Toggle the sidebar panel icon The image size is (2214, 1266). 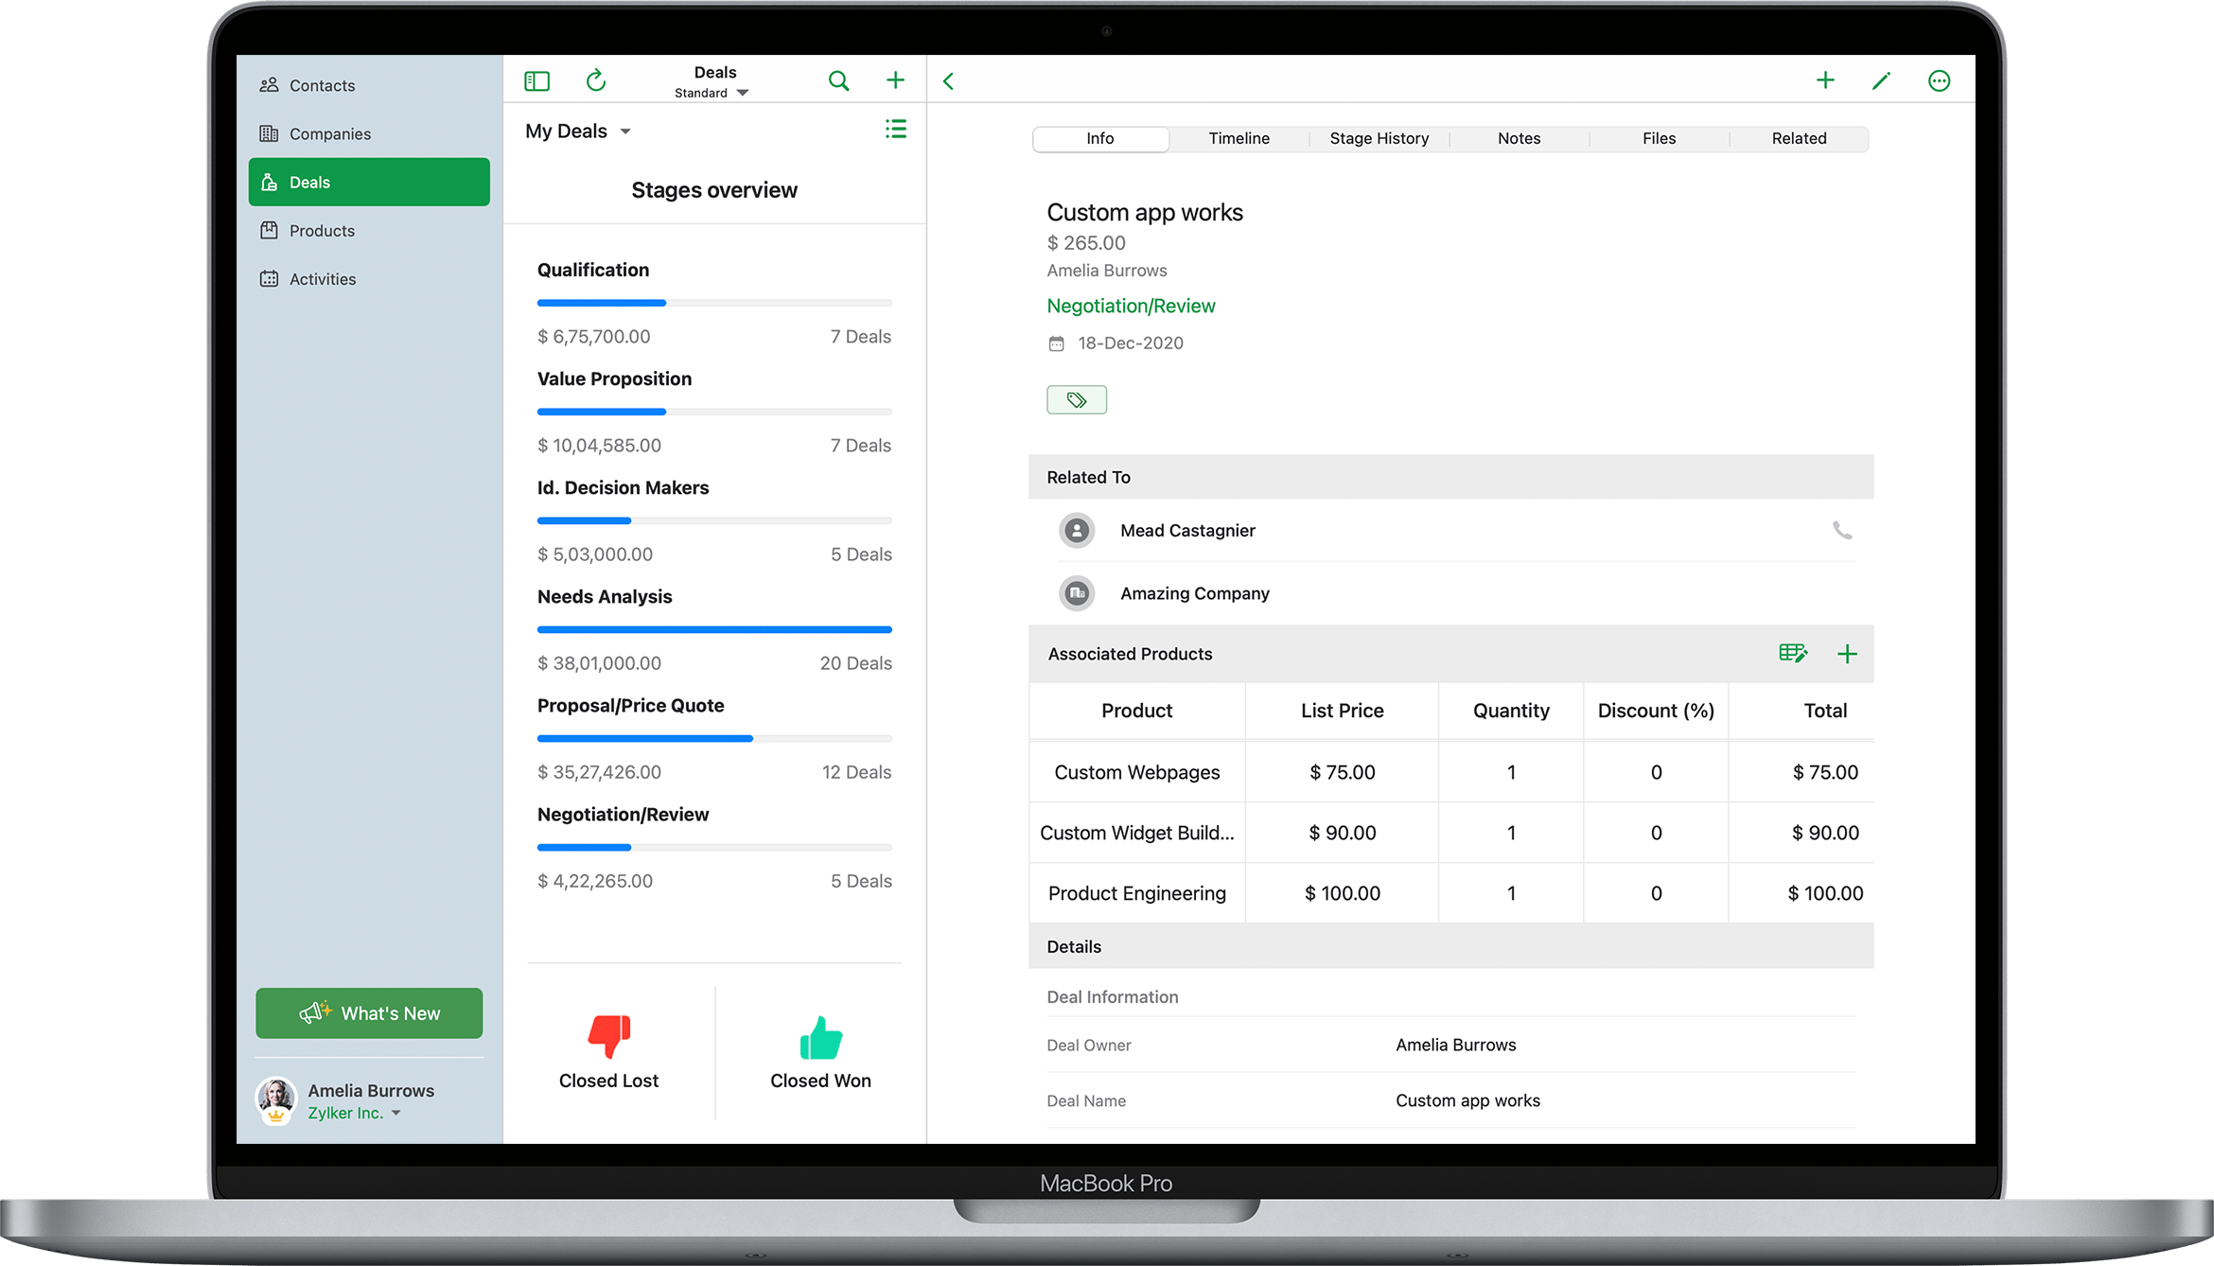coord(536,81)
